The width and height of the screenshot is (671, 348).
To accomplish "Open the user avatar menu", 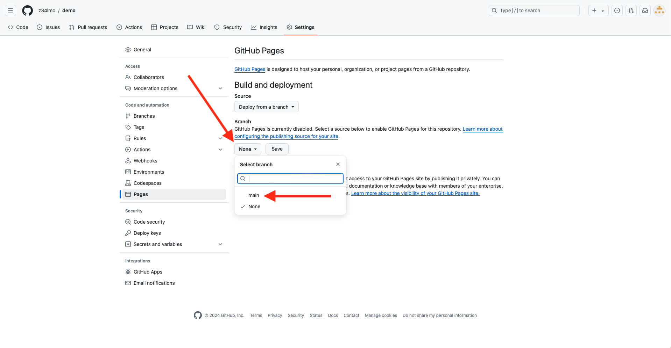I will point(659,10).
